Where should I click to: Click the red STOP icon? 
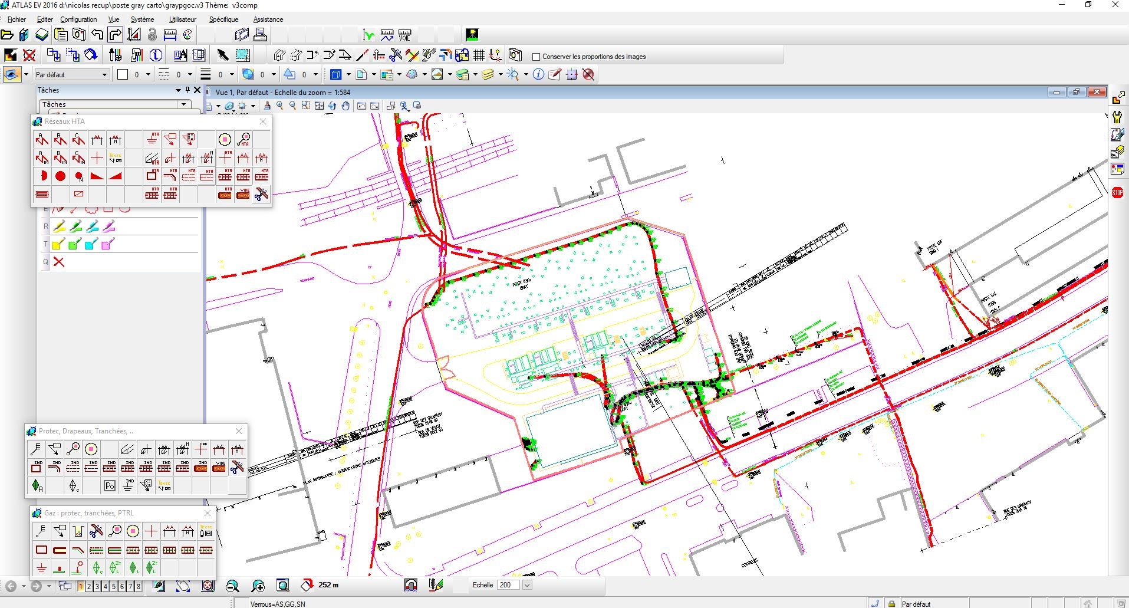[x=1117, y=193]
